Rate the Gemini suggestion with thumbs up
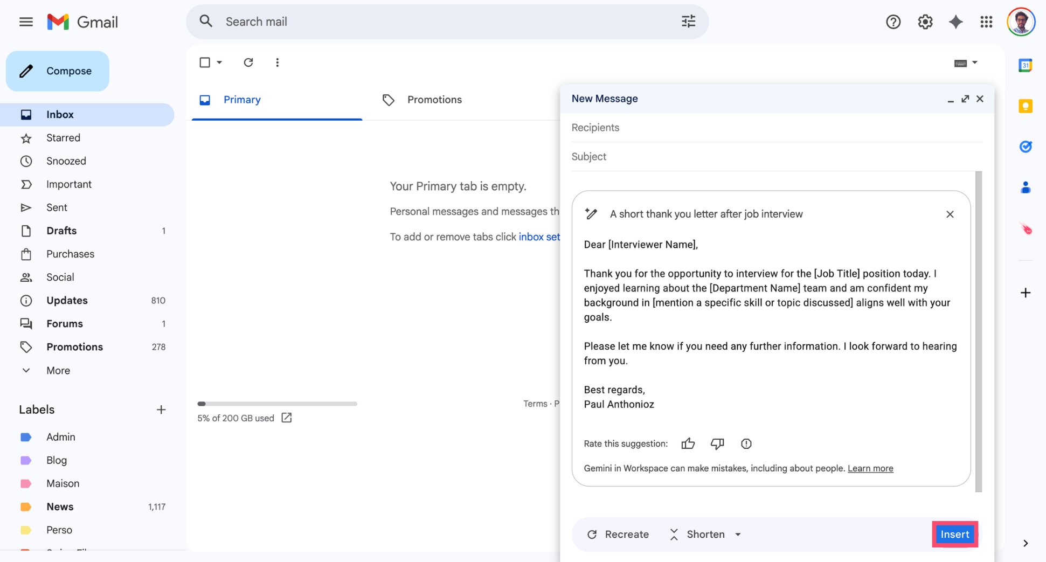Image resolution: width=1046 pixels, height=562 pixels. (688, 443)
